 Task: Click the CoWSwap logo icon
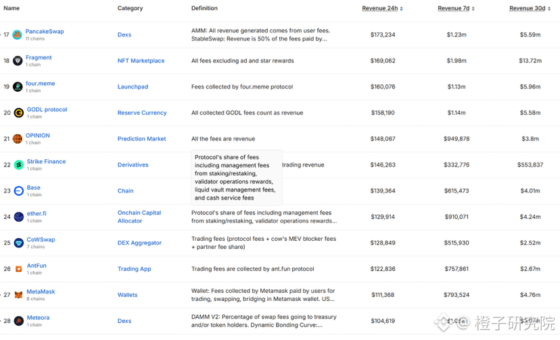click(x=19, y=243)
